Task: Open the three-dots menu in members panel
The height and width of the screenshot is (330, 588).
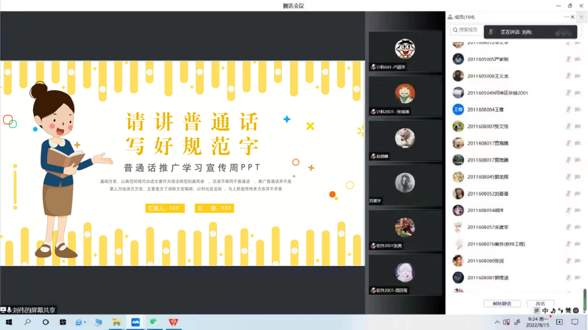Action: 566,17
